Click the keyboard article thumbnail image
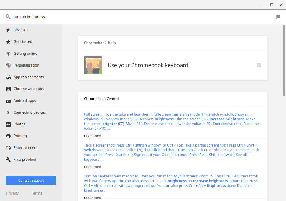Viewport: 286px width, 201px height. pyautogui.click(x=93, y=65)
